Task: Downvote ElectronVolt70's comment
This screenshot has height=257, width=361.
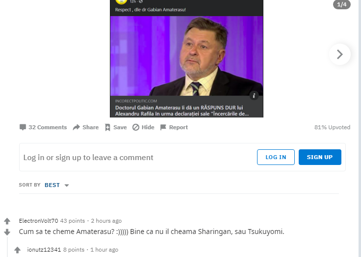Action: pyautogui.click(x=7, y=232)
